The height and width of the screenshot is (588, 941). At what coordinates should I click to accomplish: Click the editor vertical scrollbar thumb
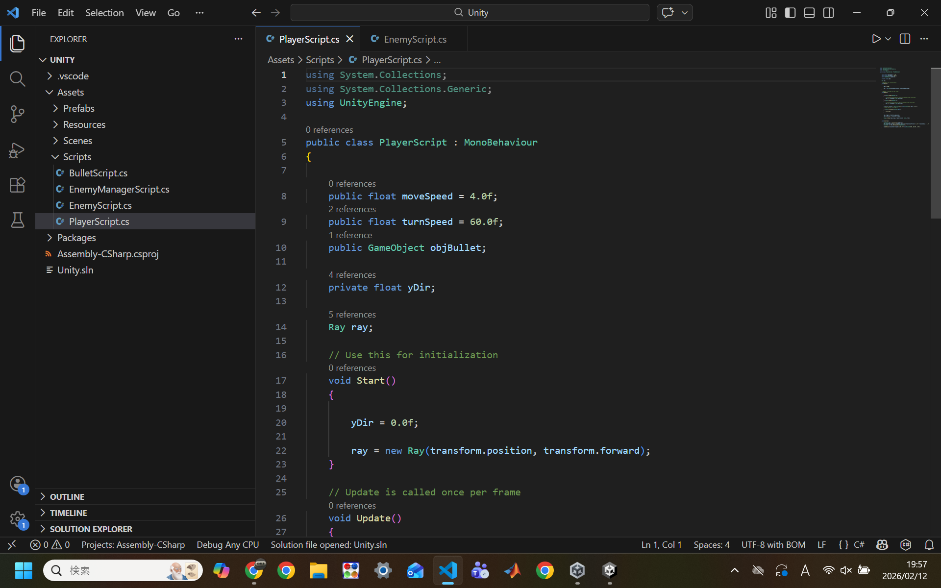click(935, 142)
